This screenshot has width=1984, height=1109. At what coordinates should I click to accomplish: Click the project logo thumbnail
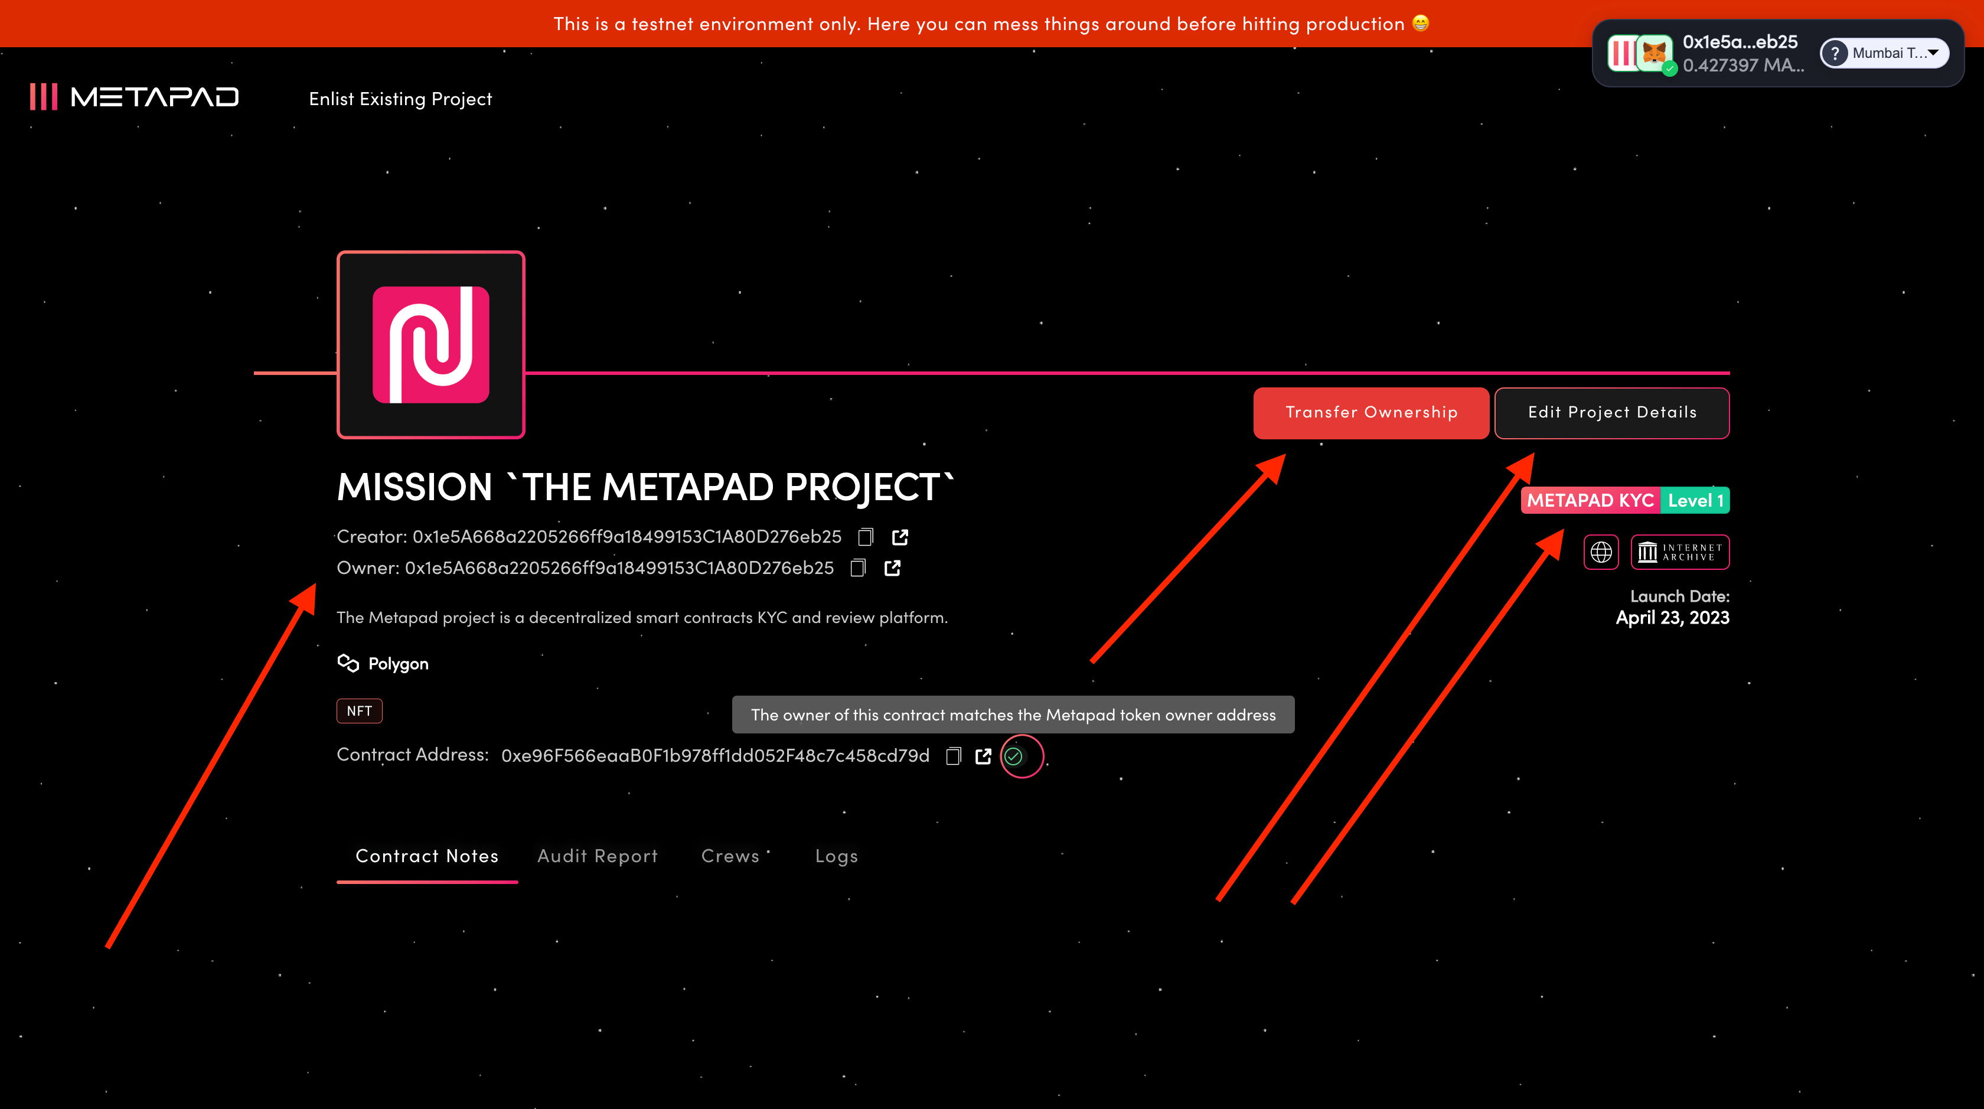coord(430,344)
